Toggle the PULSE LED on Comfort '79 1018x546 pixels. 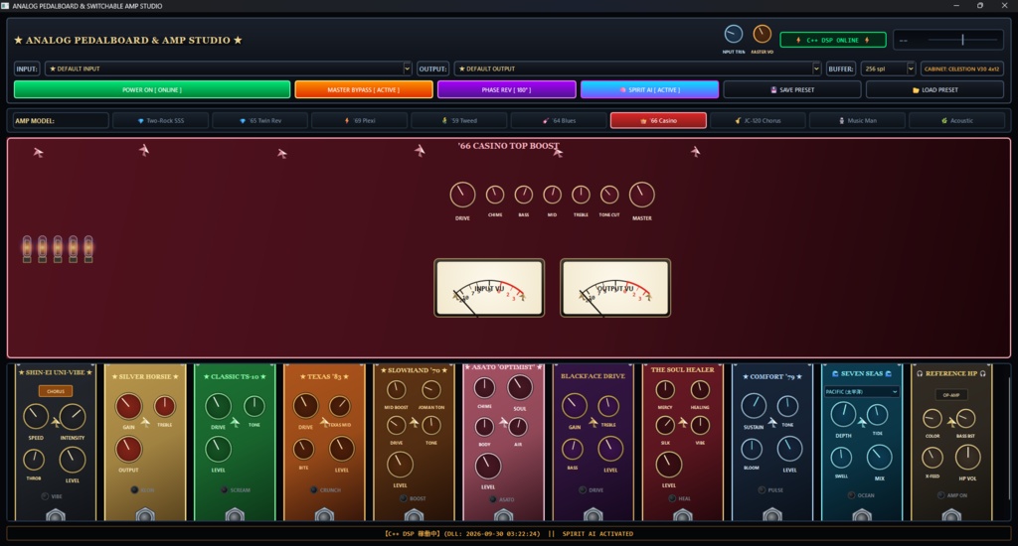[762, 489]
